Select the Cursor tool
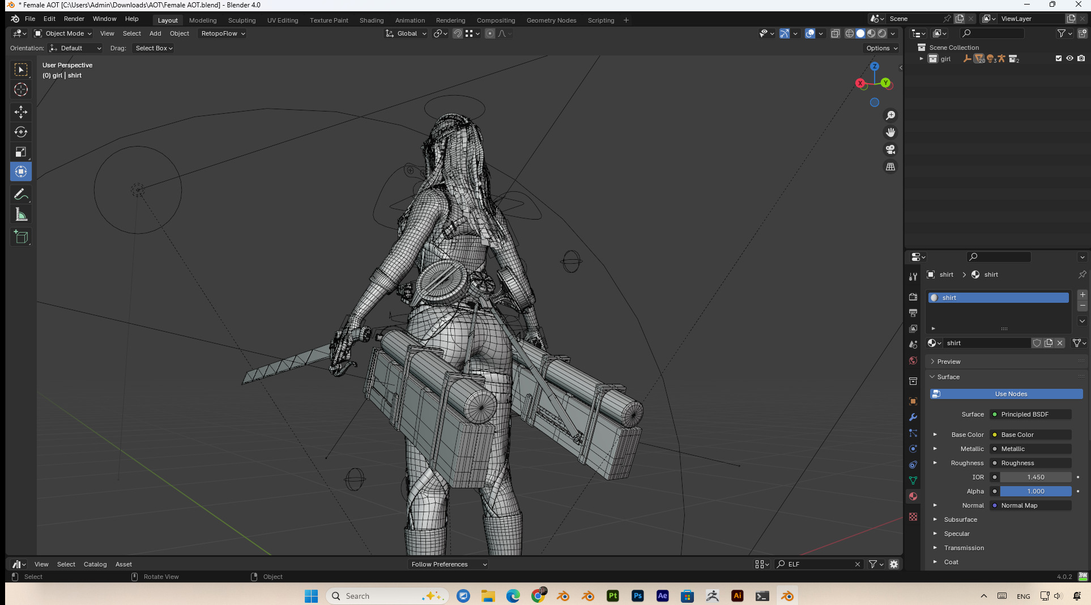This screenshot has height=605, width=1091. (21, 89)
